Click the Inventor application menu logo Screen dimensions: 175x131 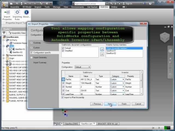tap(5, 5)
